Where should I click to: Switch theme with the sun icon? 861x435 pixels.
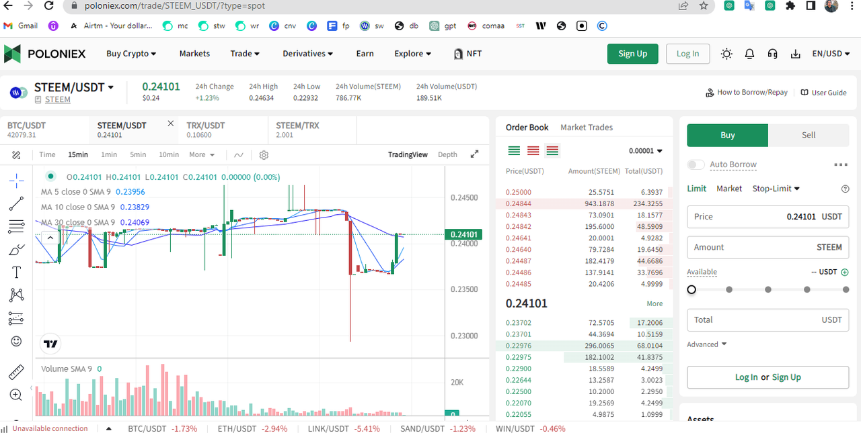[726, 54]
